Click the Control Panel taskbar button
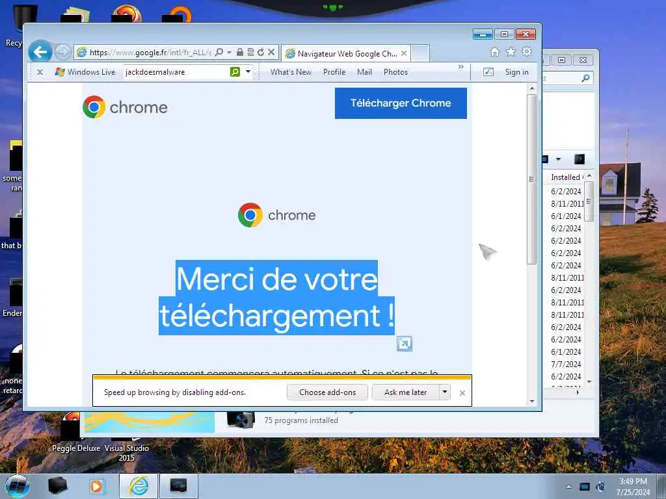The height and width of the screenshot is (499, 666). coord(178,486)
